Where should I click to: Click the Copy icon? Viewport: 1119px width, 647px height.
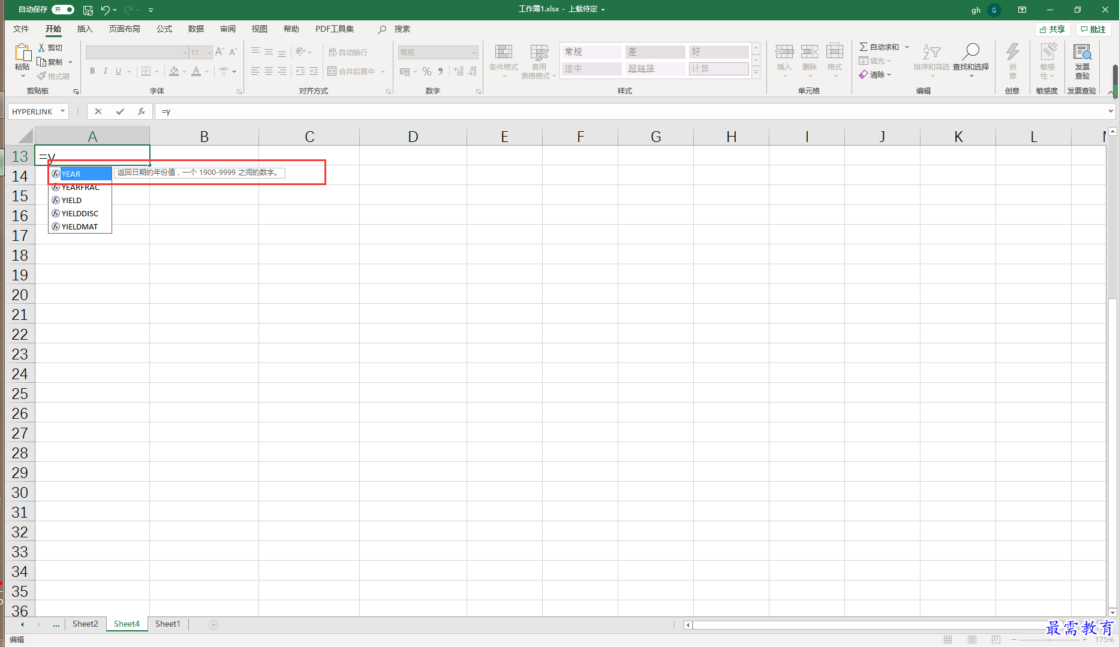[x=41, y=62]
